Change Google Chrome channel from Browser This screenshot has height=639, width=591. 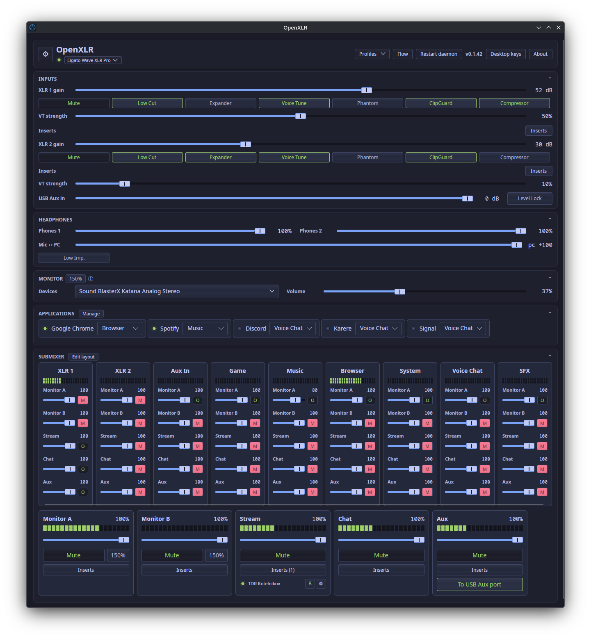120,329
